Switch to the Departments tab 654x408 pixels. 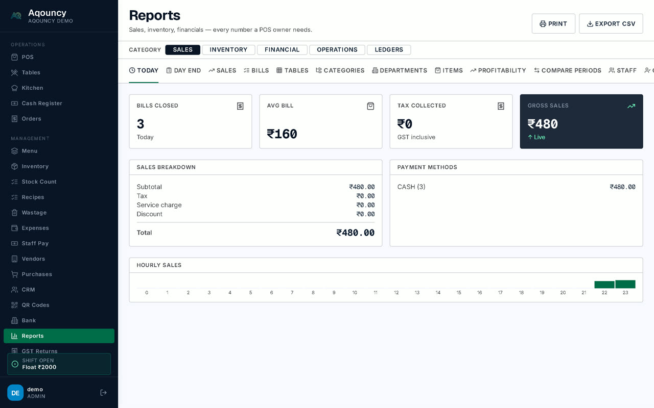pyautogui.click(x=400, y=70)
